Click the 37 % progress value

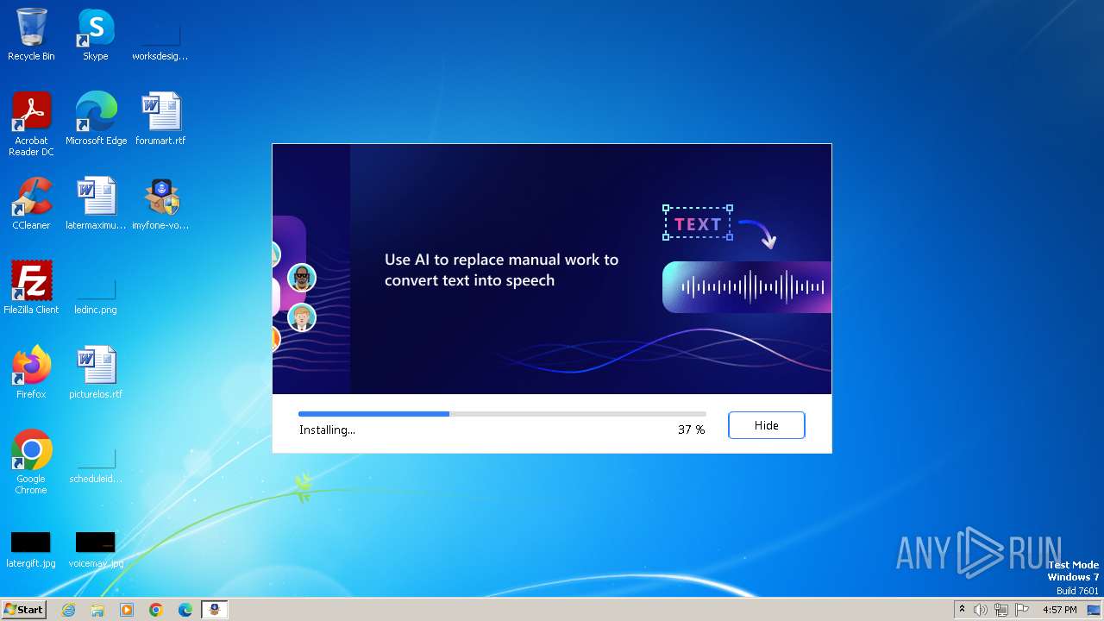pyautogui.click(x=692, y=430)
